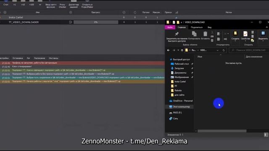Switch to Поделиться ribbon tab
Viewport: 269px width, 151px height.
[x=197, y=27]
